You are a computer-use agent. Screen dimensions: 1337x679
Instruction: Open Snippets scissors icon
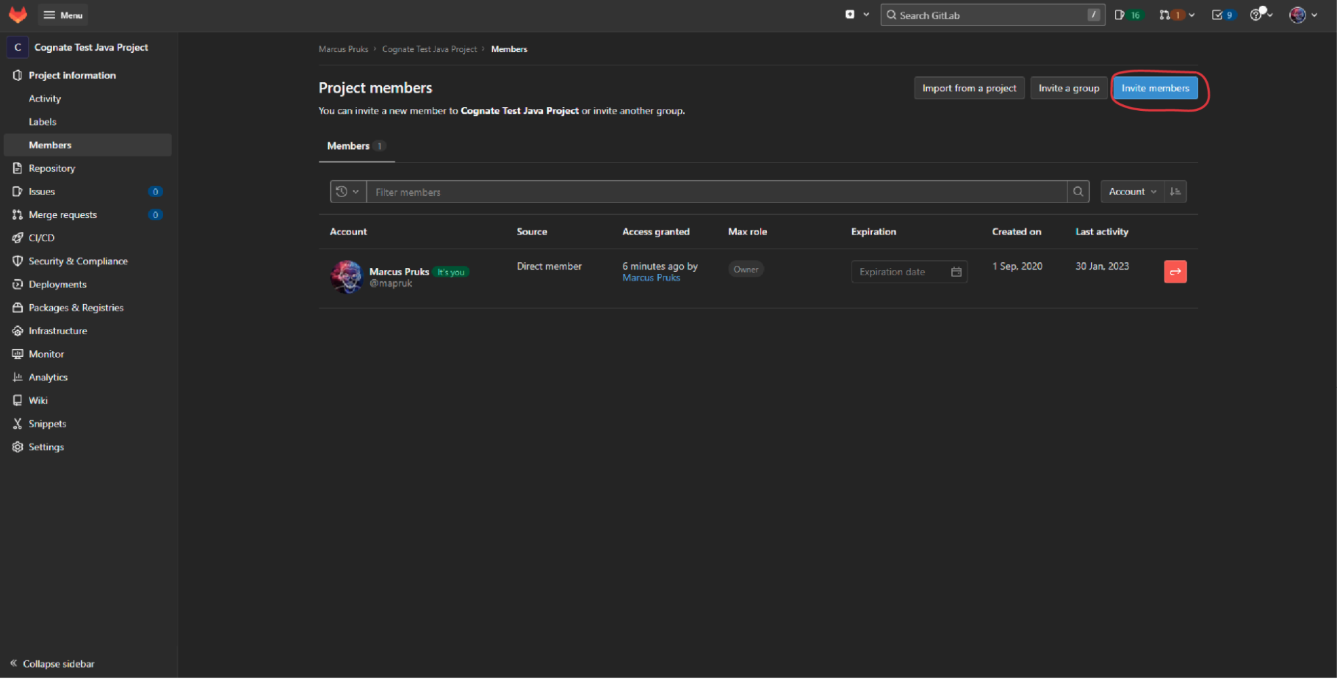point(17,424)
